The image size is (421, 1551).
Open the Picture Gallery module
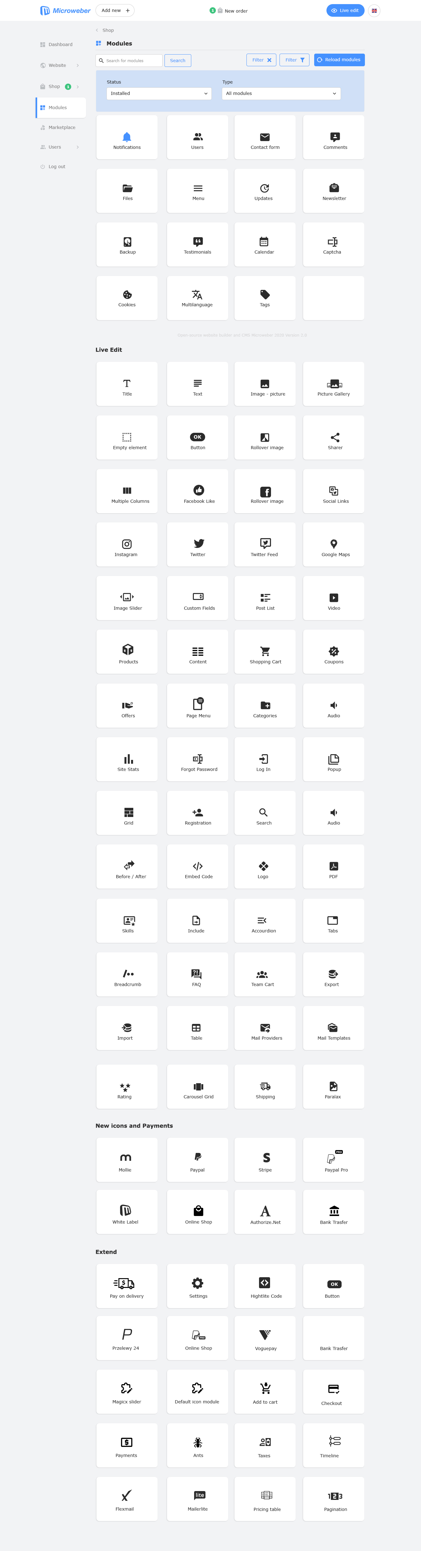[x=334, y=384]
